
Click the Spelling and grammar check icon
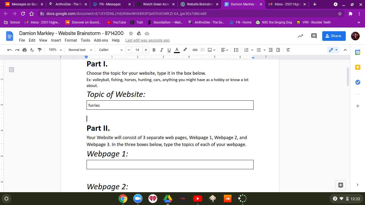[x=32, y=50]
